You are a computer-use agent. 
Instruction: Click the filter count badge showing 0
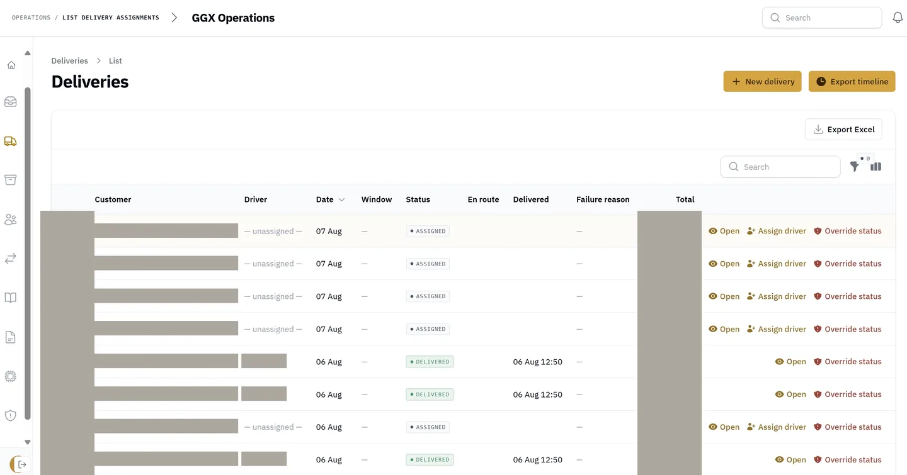(865, 159)
